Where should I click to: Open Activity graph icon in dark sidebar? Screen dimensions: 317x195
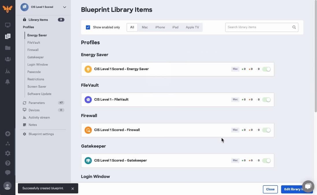[x=8, y=71]
